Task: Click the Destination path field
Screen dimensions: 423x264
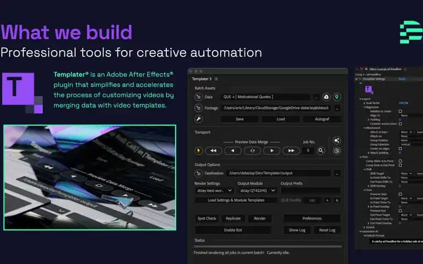Action: [279, 173]
